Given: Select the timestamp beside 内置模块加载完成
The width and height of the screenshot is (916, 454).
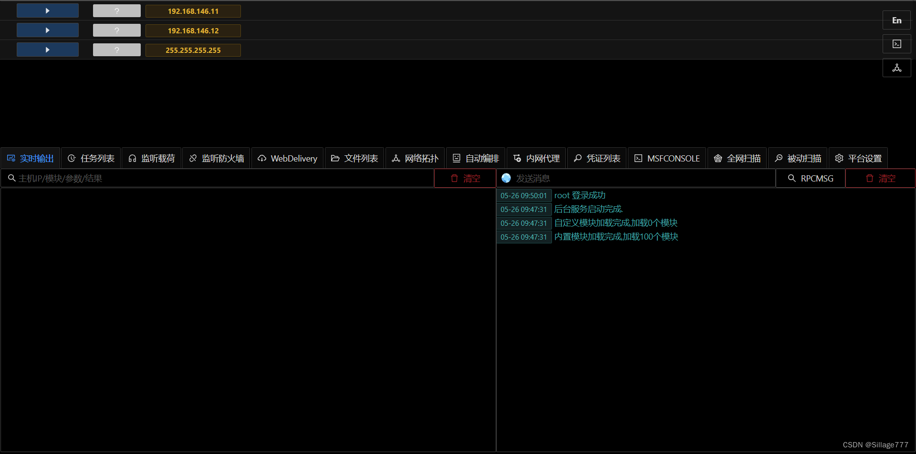Looking at the screenshot, I should pos(524,237).
